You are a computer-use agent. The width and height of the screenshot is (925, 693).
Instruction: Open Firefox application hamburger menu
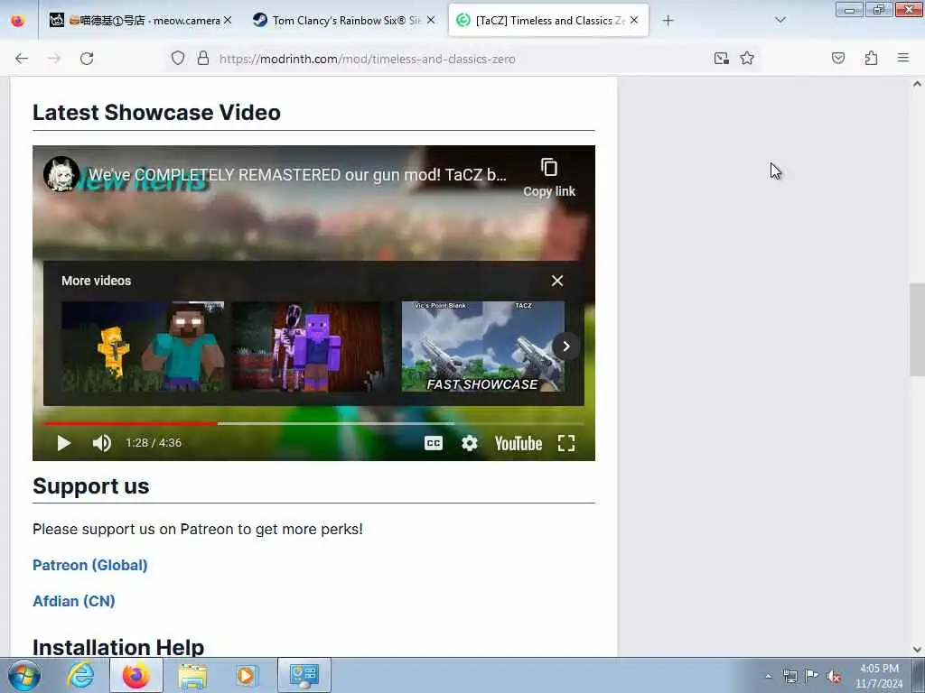903,58
